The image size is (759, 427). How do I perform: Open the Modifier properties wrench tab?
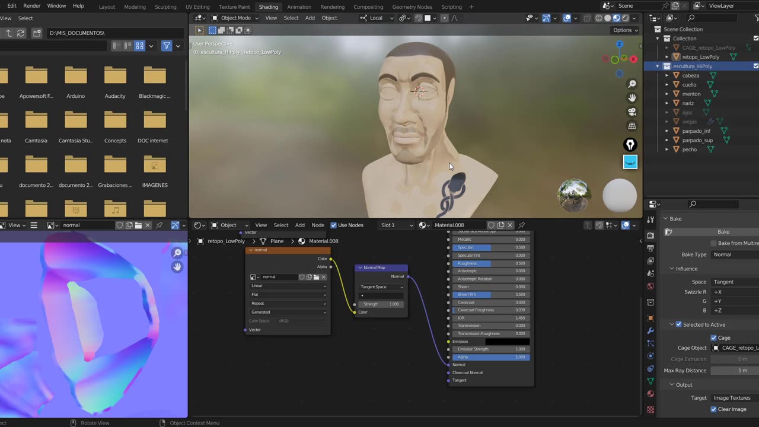650,330
